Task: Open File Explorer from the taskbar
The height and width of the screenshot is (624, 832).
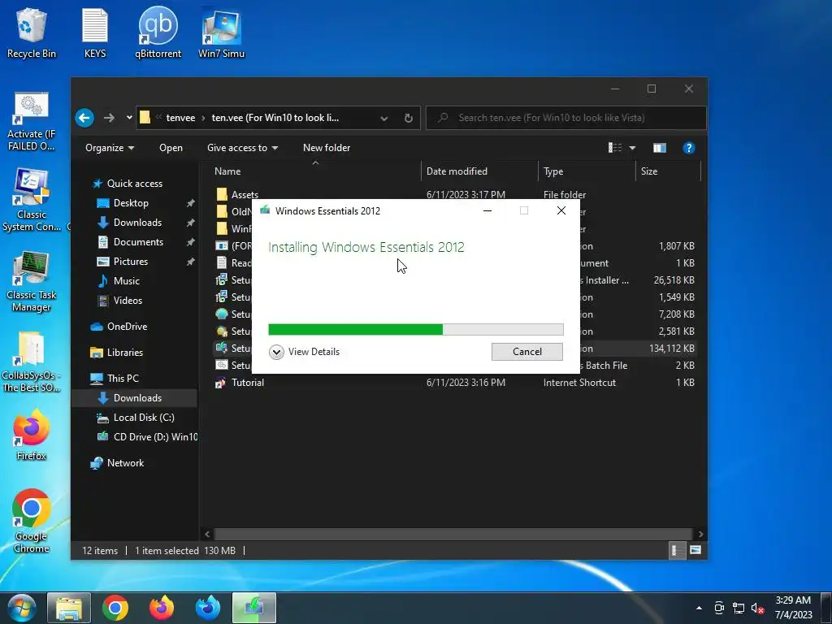Action: point(69,608)
